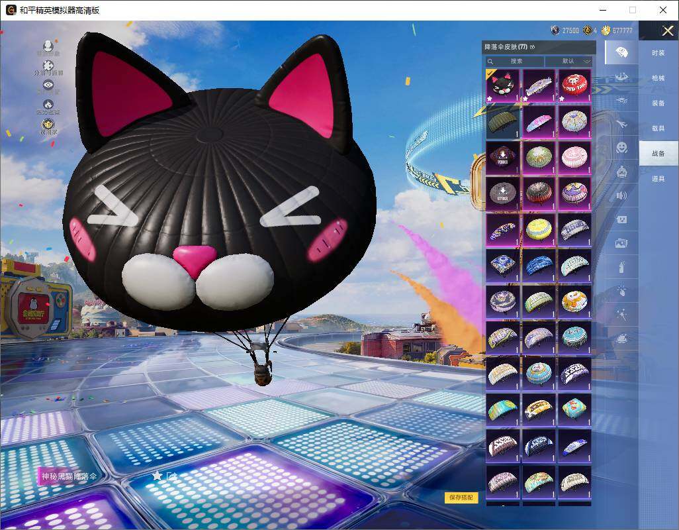The height and width of the screenshot is (530, 679).
Task: Click the info icon beside 降落伞皮肤 title
Action: [532, 47]
